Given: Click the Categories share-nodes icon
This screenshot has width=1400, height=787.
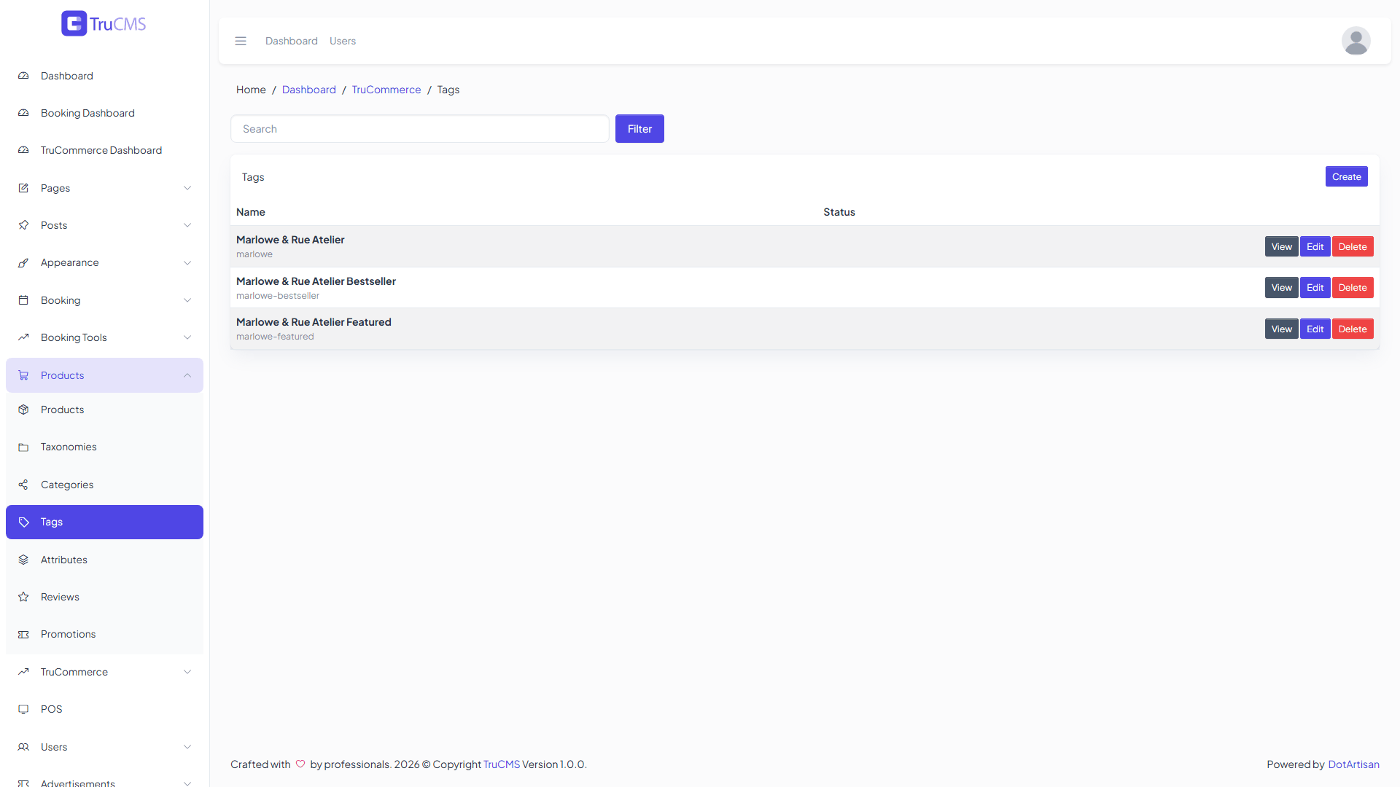Looking at the screenshot, I should pyautogui.click(x=23, y=485).
